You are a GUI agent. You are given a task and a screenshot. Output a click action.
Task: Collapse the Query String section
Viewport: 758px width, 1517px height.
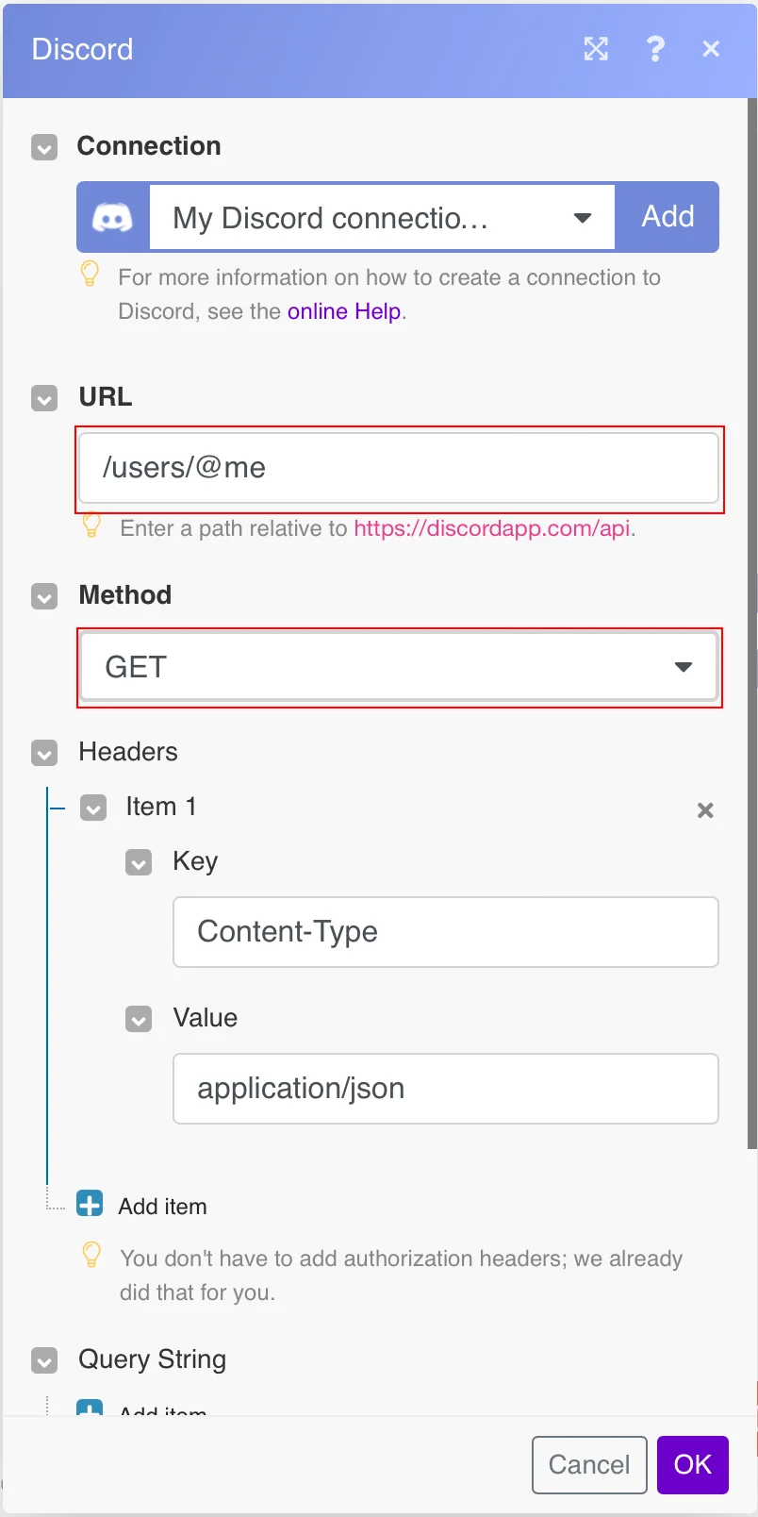pyautogui.click(x=44, y=1360)
